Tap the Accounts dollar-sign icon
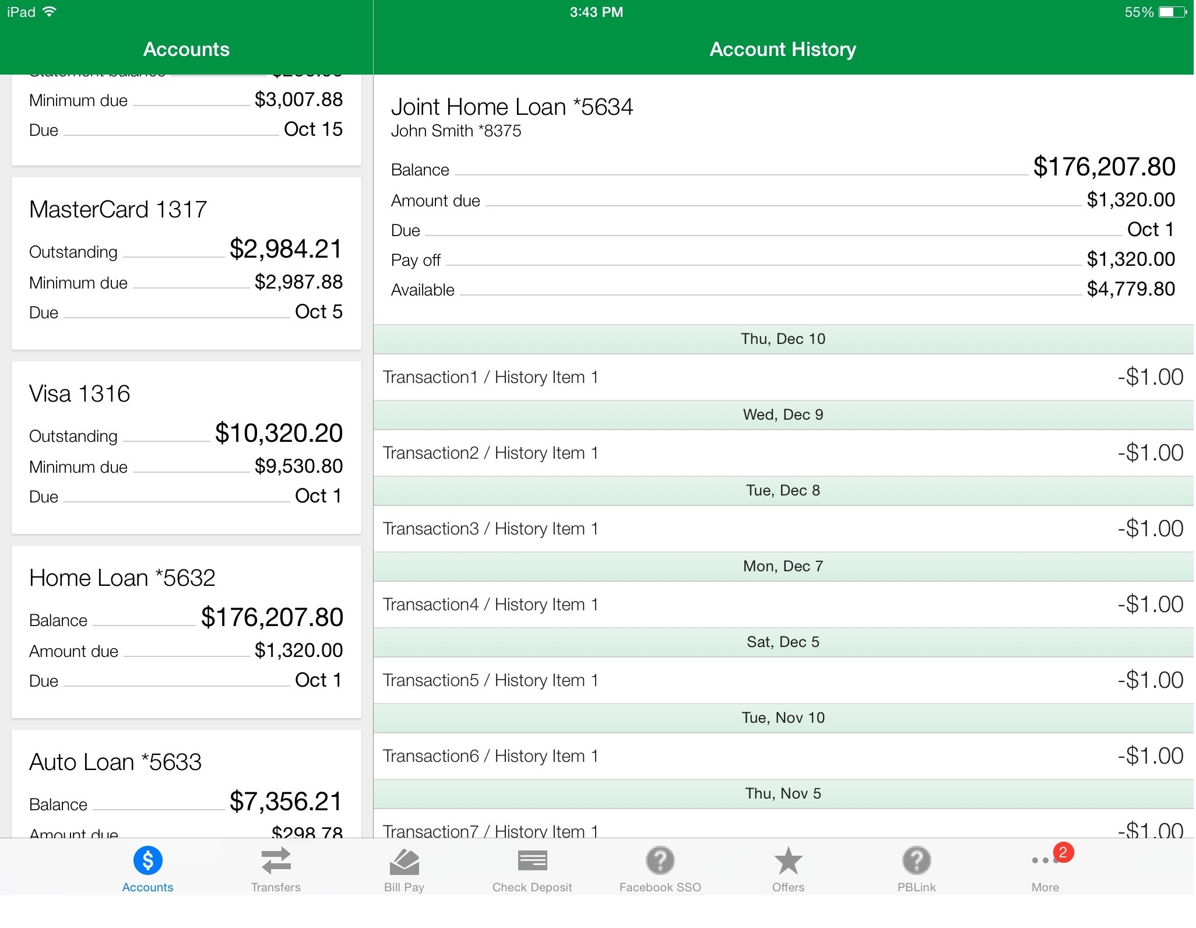Viewport: 1196px width, 928px height. (x=147, y=862)
